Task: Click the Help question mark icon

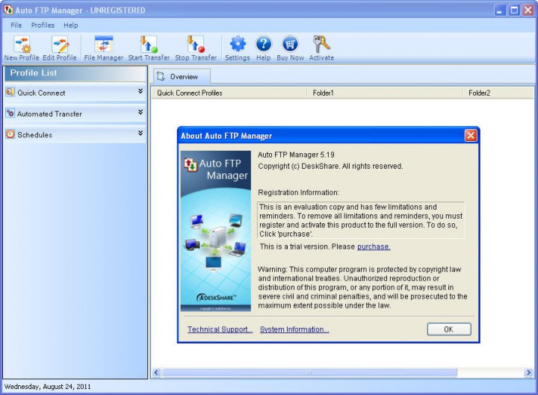Action: click(264, 44)
